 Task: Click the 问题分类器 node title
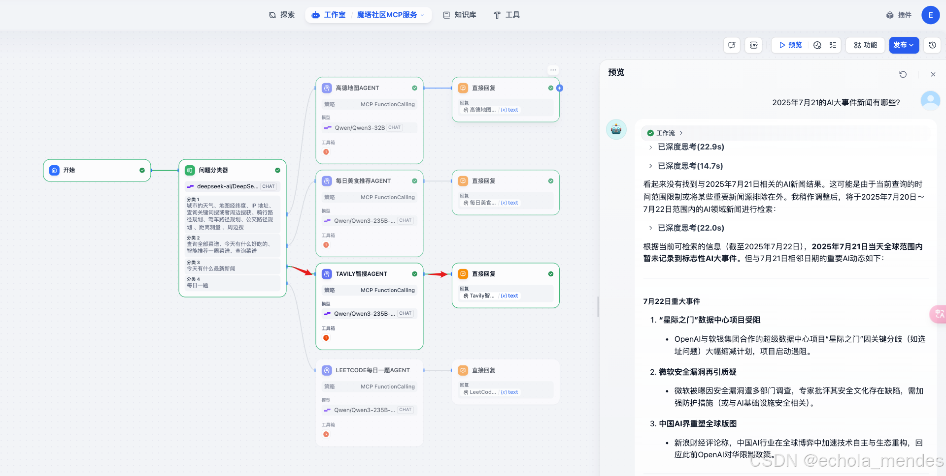pos(213,170)
